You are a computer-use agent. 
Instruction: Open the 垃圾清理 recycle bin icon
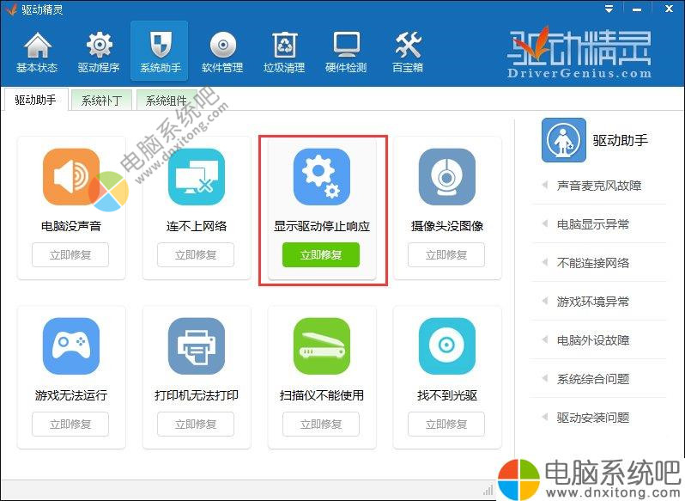pos(285,46)
